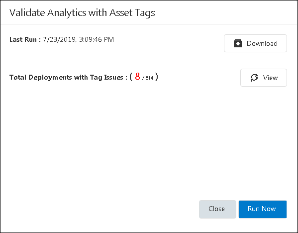The image size is (298, 233).
Task: Click the Validate Analytics with Asset Tags title
Action: click(82, 13)
